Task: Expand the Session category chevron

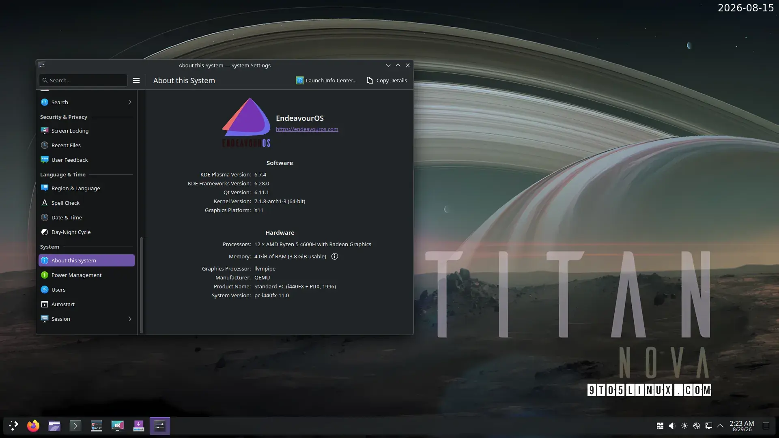Action: coord(130,319)
